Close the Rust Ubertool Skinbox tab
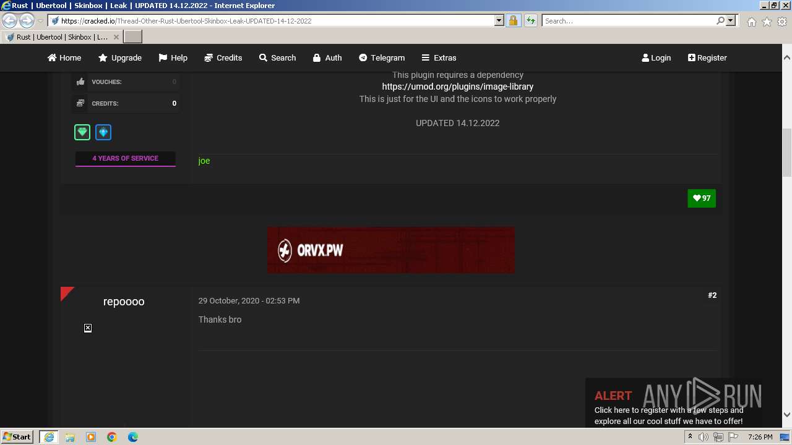 [116, 37]
